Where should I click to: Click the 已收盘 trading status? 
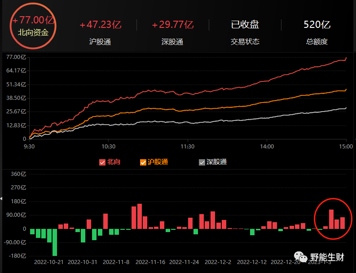245,25
